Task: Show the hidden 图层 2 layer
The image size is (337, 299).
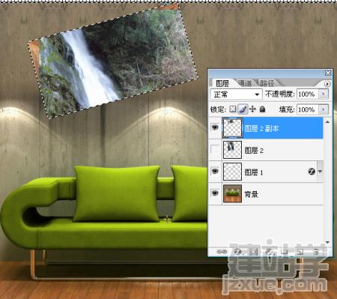Action: coord(215,150)
